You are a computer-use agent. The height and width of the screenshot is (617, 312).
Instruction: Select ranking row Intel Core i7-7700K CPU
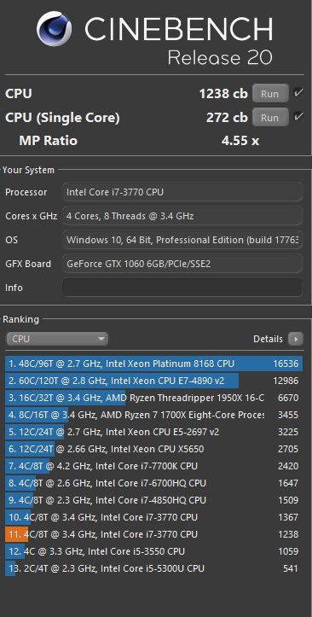[x=153, y=466]
